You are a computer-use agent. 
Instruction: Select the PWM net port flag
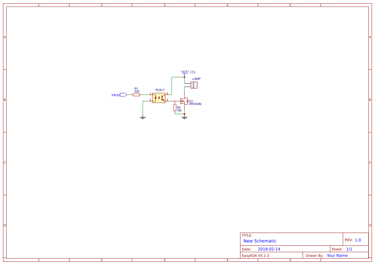(123, 95)
